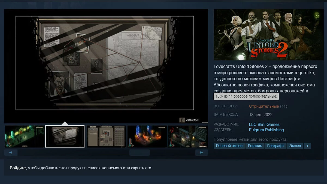The image size is (327, 184).
Task: Click the ДАТА ВЫХОДА label
Action: coord(226,115)
